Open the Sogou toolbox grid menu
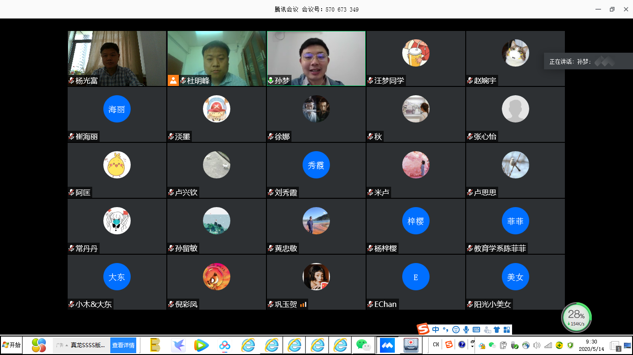The width and height of the screenshot is (633, 355). [x=506, y=330]
